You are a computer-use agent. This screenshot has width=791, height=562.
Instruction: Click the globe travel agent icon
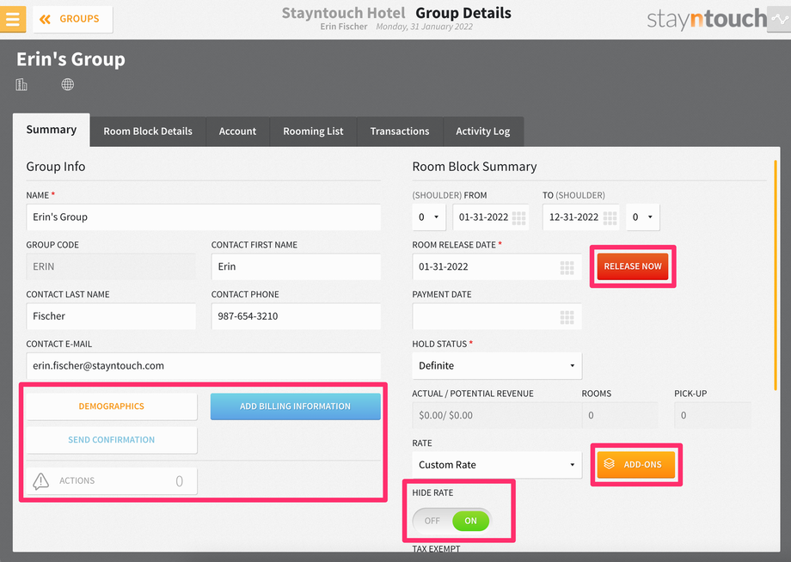tap(68, 84)
